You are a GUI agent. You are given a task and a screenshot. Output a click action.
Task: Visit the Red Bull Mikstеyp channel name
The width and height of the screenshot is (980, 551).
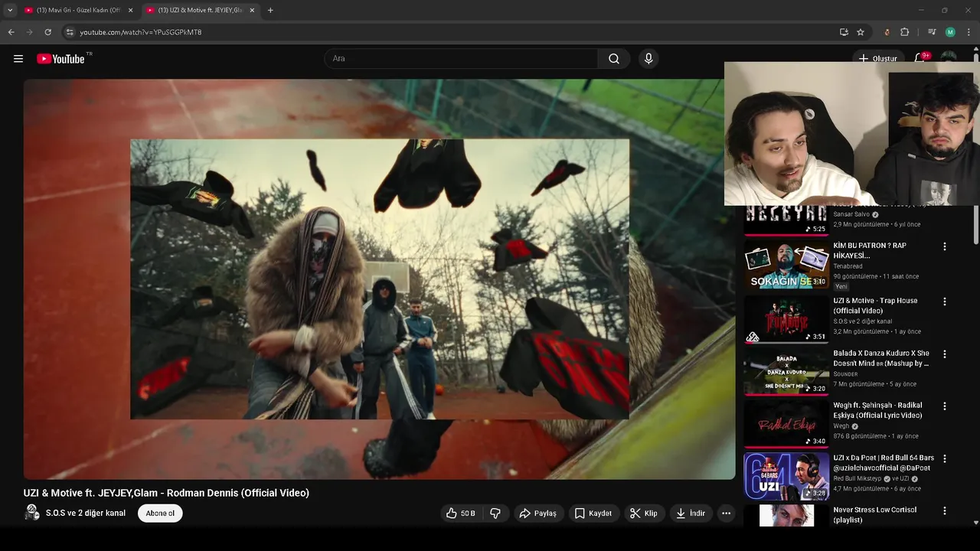(858, 479)
